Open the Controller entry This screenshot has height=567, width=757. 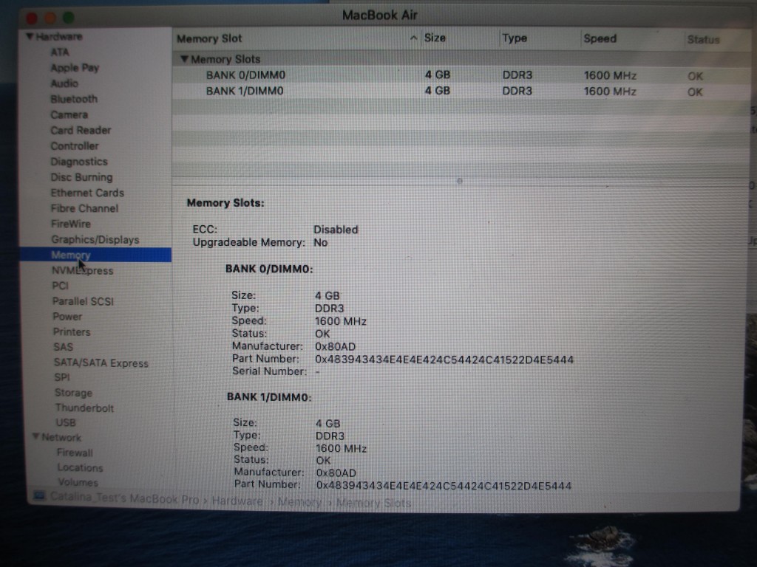(75, 145)
